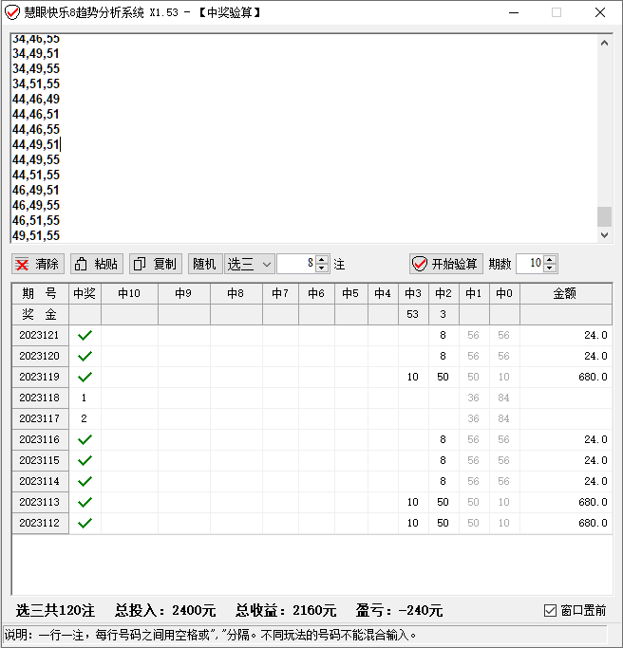Click the bet count input field showing 8

[x=296, y=264]
